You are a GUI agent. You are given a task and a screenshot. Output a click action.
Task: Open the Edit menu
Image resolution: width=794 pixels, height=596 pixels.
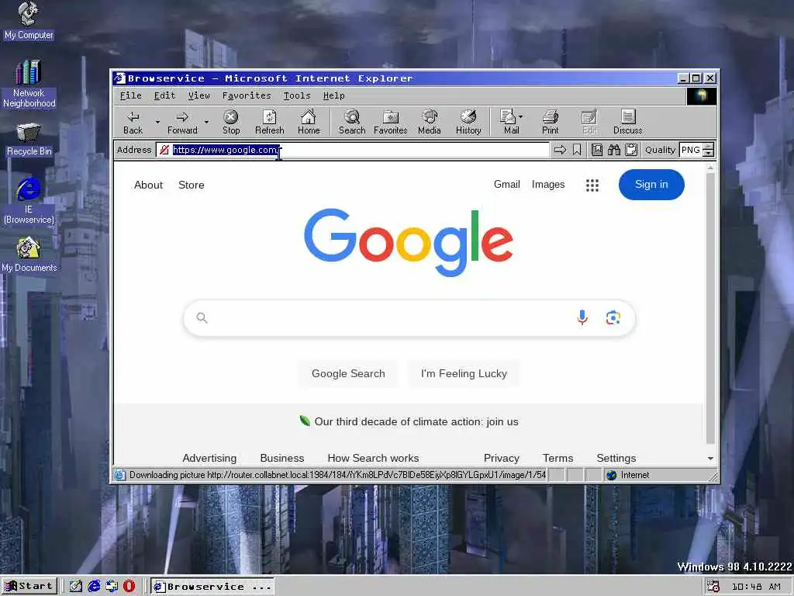coord(164,95)
